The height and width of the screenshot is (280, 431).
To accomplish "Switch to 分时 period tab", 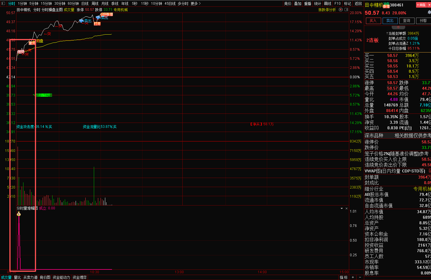I will (11, 4).
